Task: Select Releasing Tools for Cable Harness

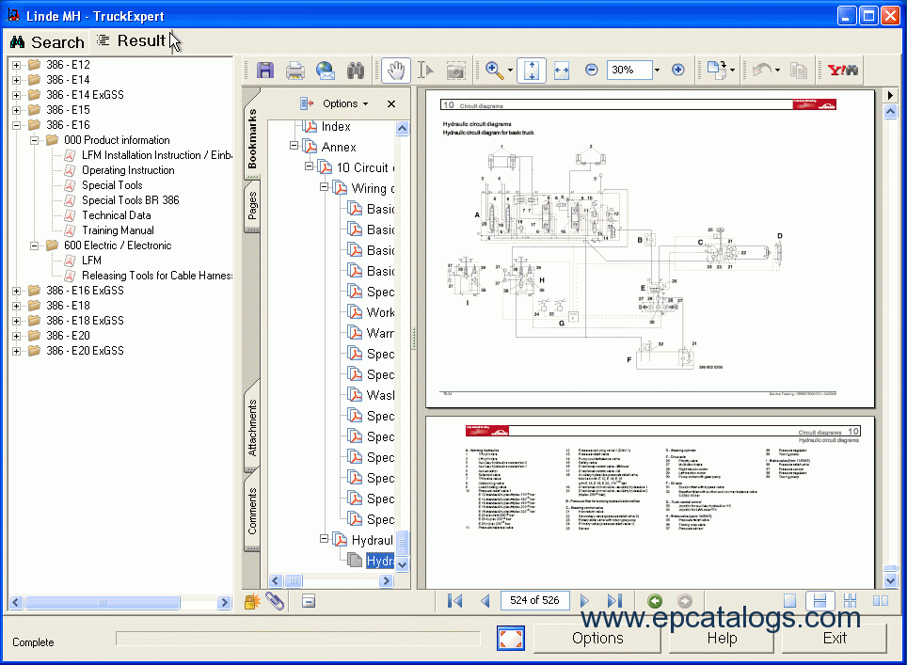Action: (157, 276)
